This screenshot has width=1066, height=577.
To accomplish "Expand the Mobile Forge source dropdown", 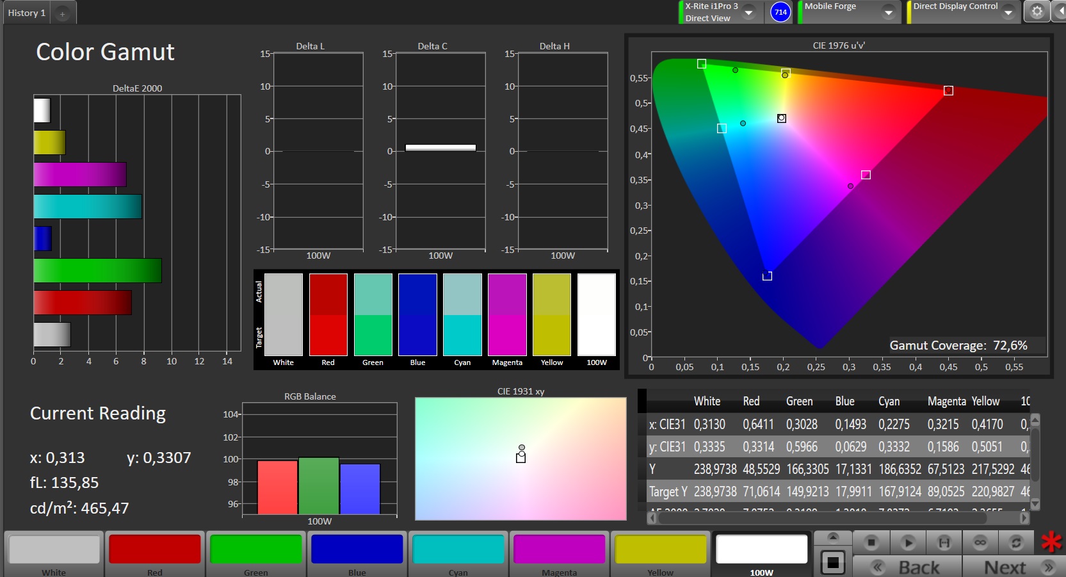I will point(888,12).
